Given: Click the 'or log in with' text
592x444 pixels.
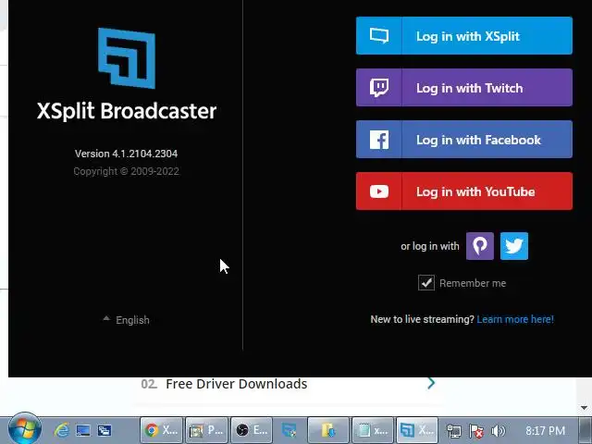Looking at the screenshot, I should click(x=430, y=246).
